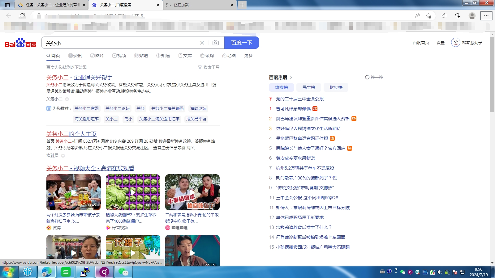Play the 植物大战僵尸2 video thumbnail

point(133,192)
